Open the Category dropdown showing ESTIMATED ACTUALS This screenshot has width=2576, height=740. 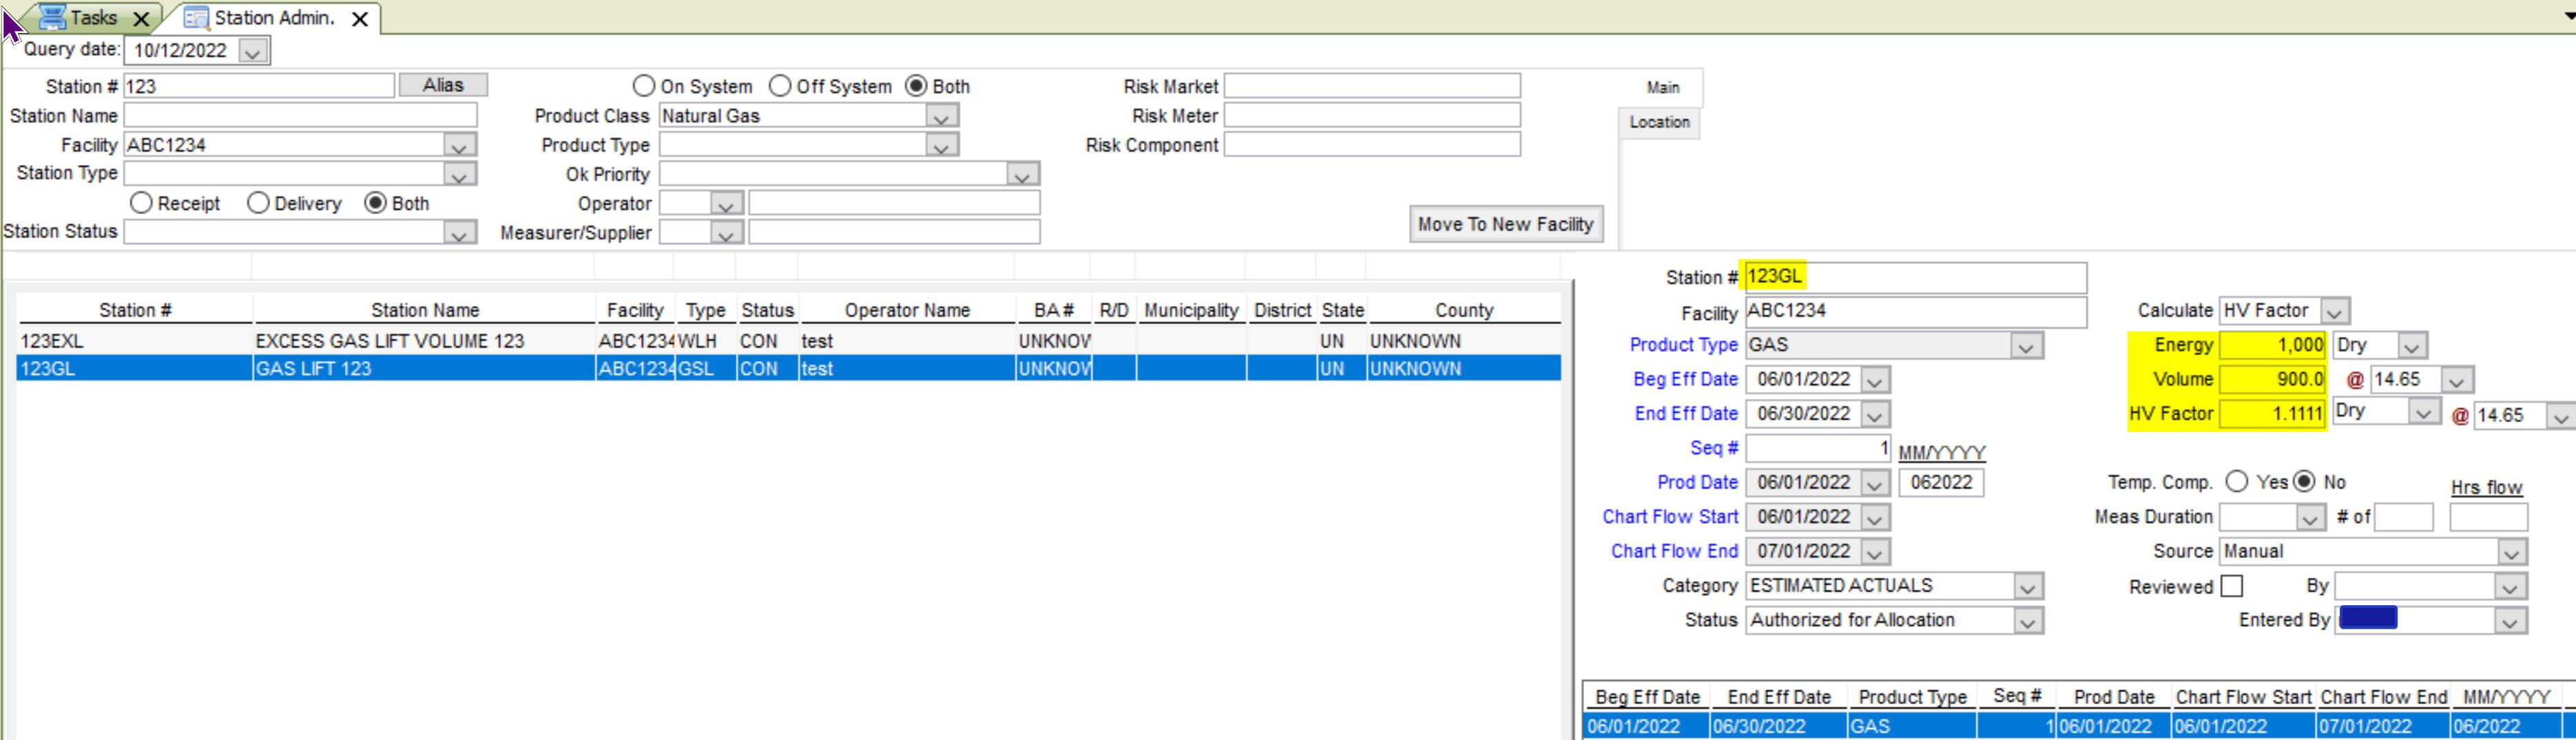coord(2026,586)
